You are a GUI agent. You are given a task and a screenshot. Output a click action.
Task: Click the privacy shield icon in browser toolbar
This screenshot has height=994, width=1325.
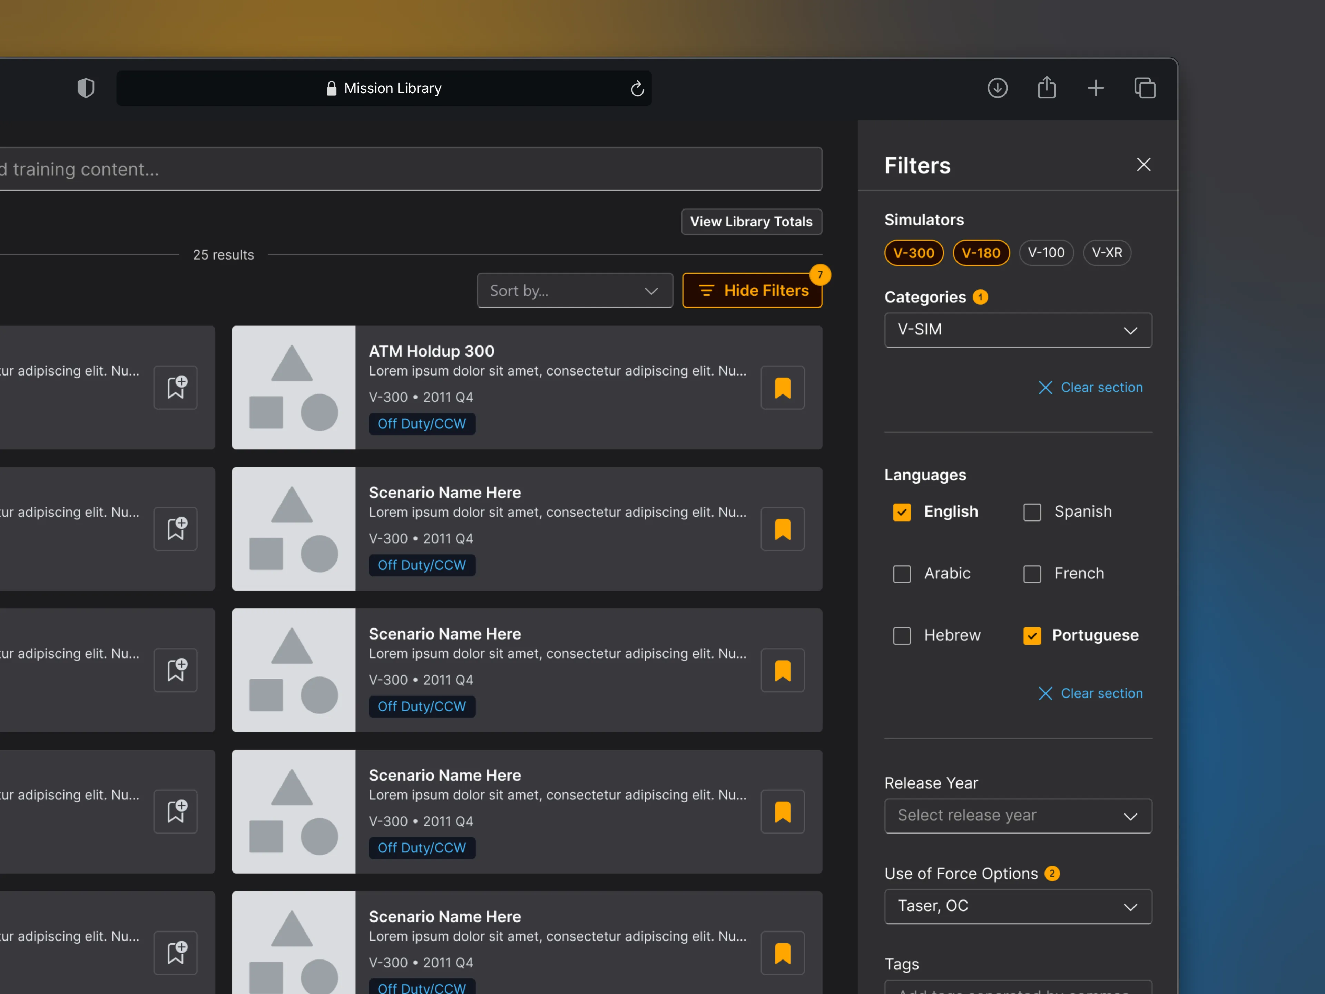pyautogui.click(x=86, y=88)
